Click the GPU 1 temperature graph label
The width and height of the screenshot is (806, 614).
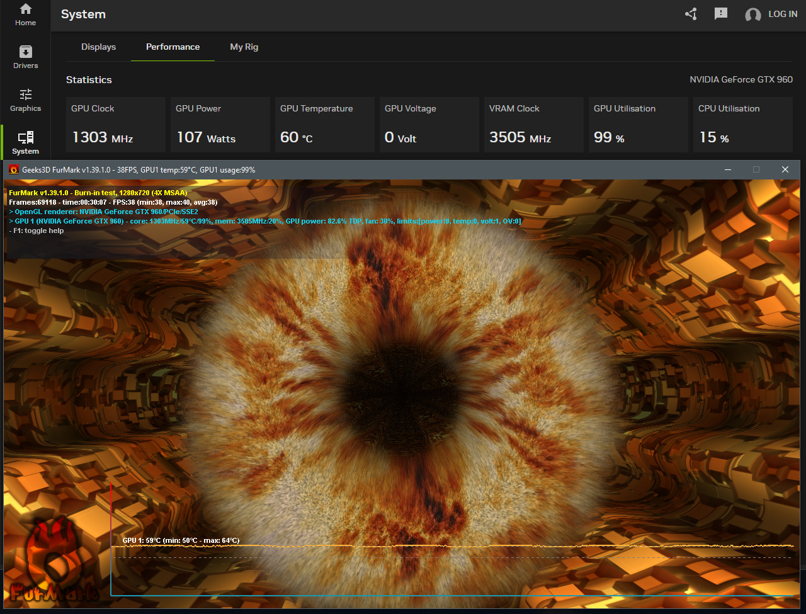pos(181,540)
